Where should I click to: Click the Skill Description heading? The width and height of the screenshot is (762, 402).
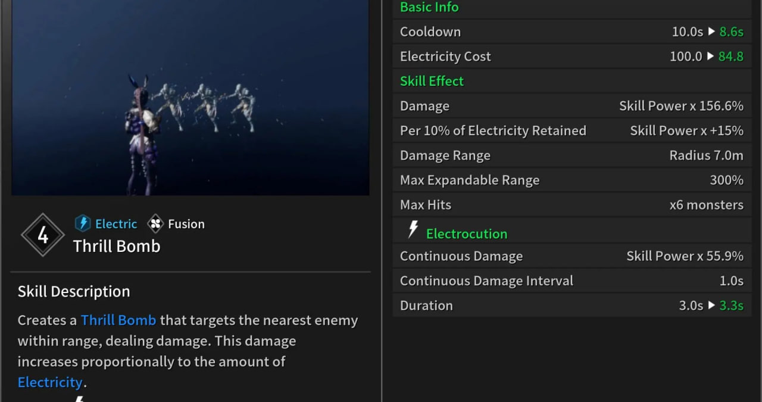[x=74, y=291]
